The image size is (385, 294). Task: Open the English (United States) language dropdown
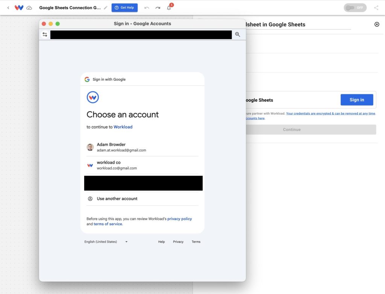tap(106, 242)
